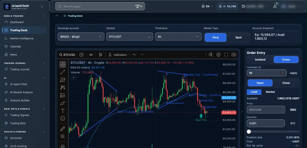Collapse the Desk & Trading section
This screenshot has width=307, height=148.
[x=44, y=16]
